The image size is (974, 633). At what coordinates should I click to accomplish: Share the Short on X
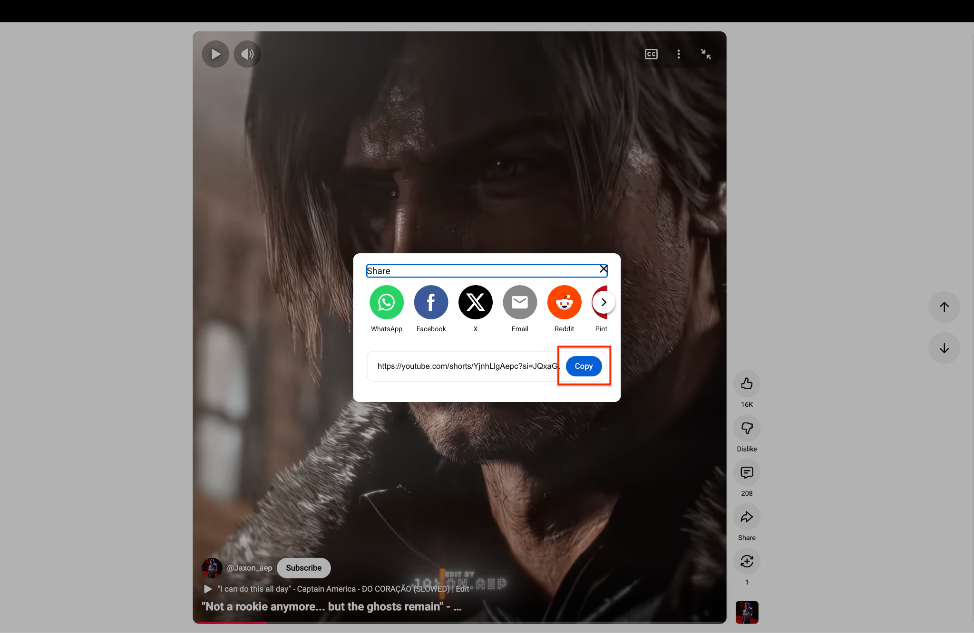(475, 302)
